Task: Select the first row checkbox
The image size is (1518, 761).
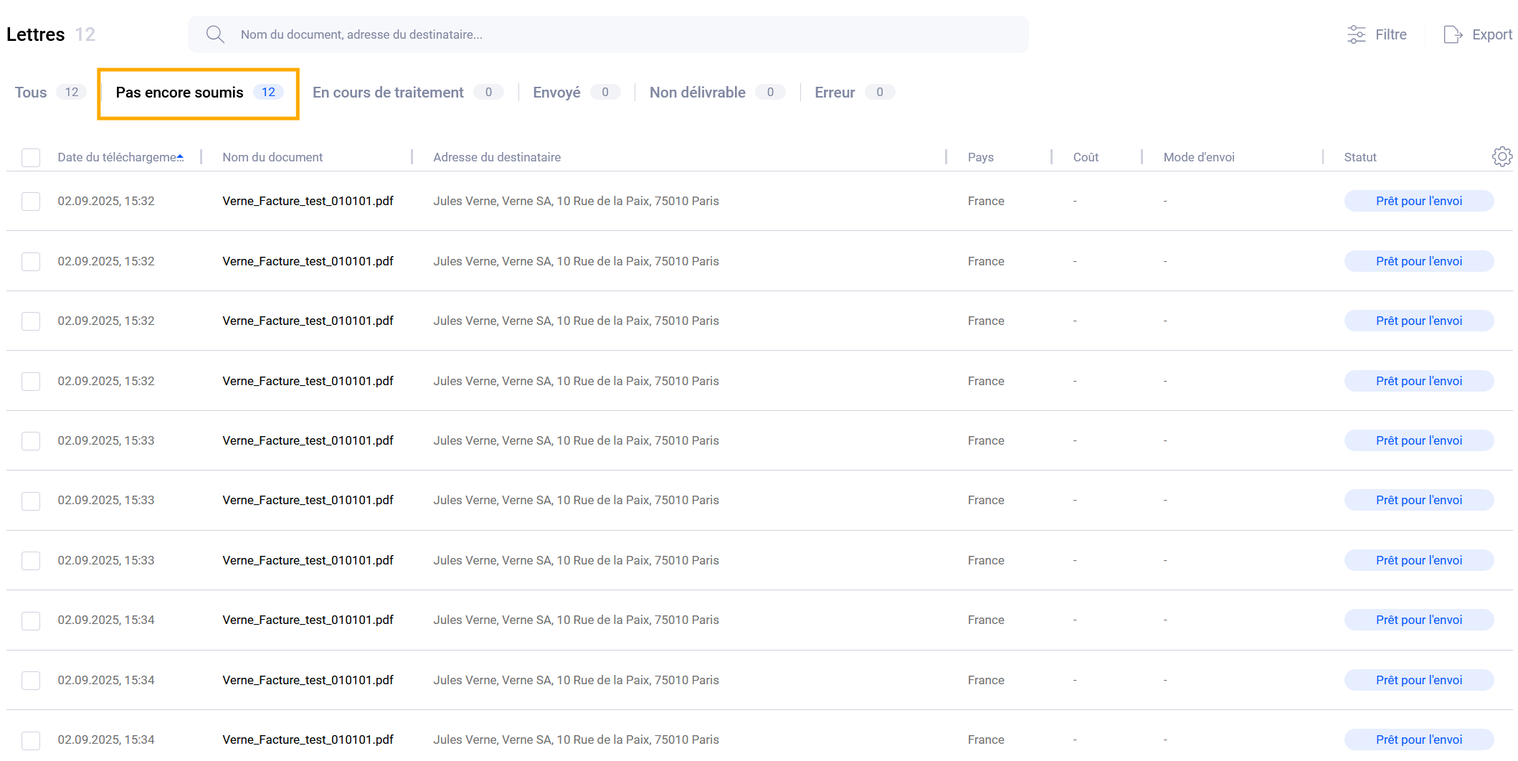Action: pyautogui.click(x=31, y=202)
